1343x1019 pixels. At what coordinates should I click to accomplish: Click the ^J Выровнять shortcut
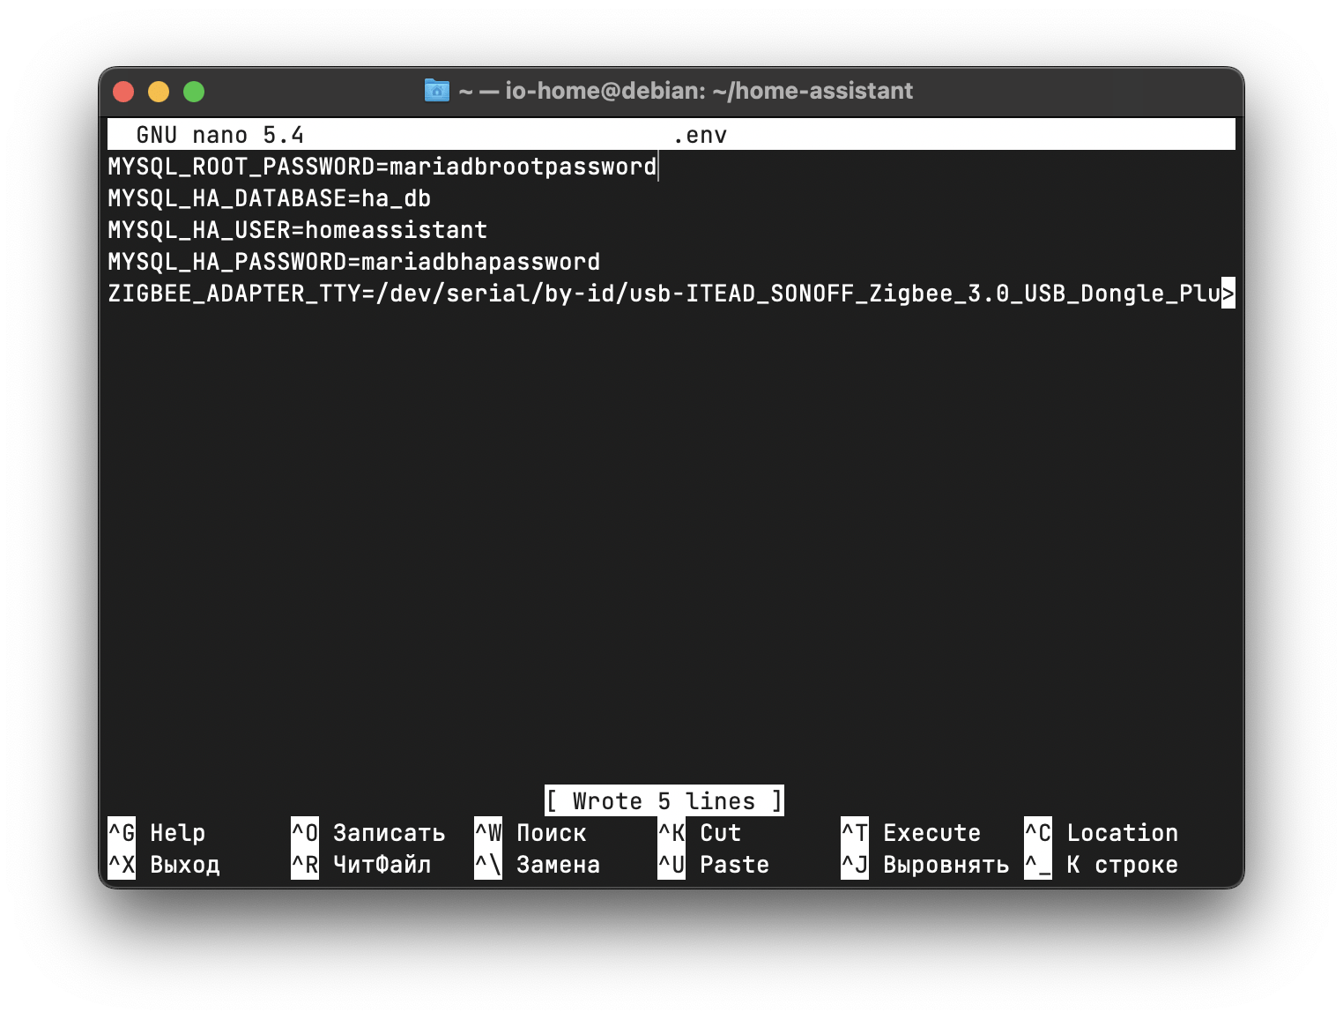point(925,865)
